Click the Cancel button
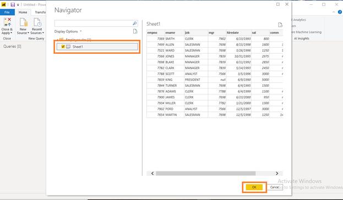Screen dimensions: 343x200 [275, 187]
